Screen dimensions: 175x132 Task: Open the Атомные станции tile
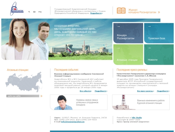click(x=128, y=54)
